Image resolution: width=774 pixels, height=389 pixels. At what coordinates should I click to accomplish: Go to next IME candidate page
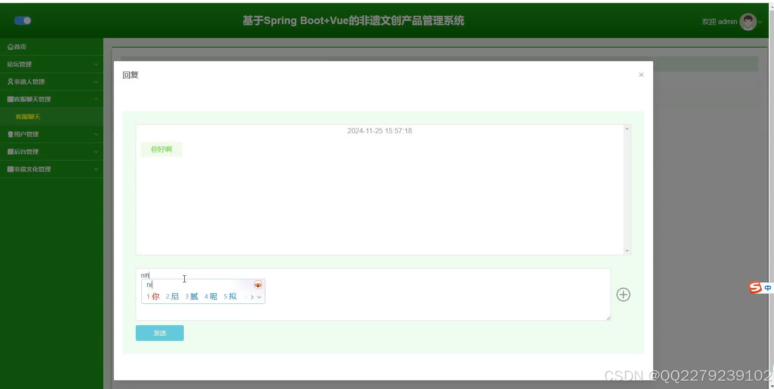click(x=252, y=297)
